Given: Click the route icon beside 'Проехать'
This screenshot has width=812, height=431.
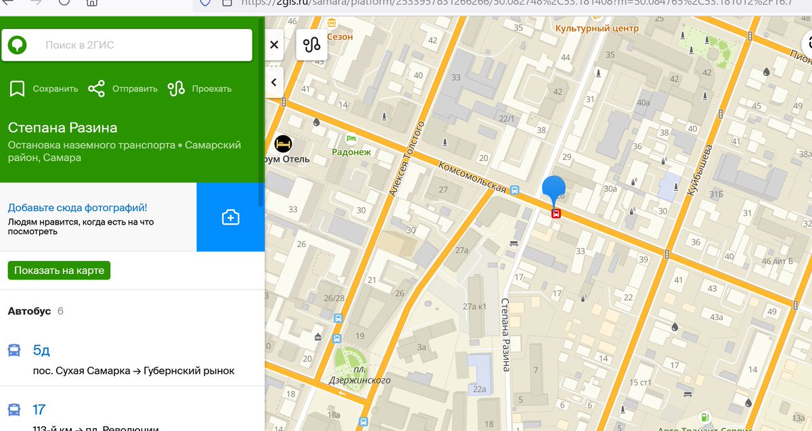Looking at the screenshot, I should click(x=177, y=89).
